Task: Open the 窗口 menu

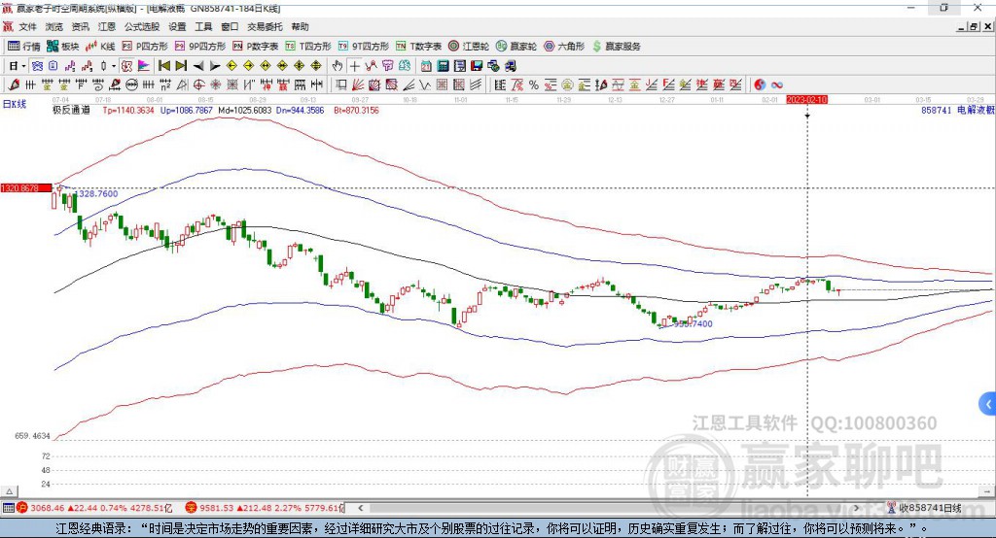Action: pos(230,26)
